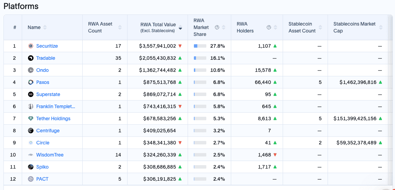Click the Paxos logo icon
The height and width of the screenshot is (190, 395).
[30, 82]
